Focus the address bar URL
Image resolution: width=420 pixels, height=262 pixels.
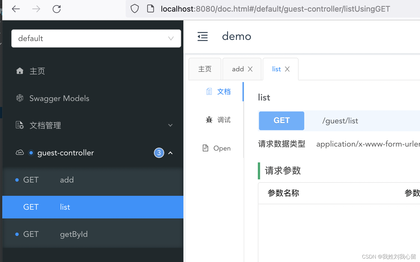coord(275,9)
